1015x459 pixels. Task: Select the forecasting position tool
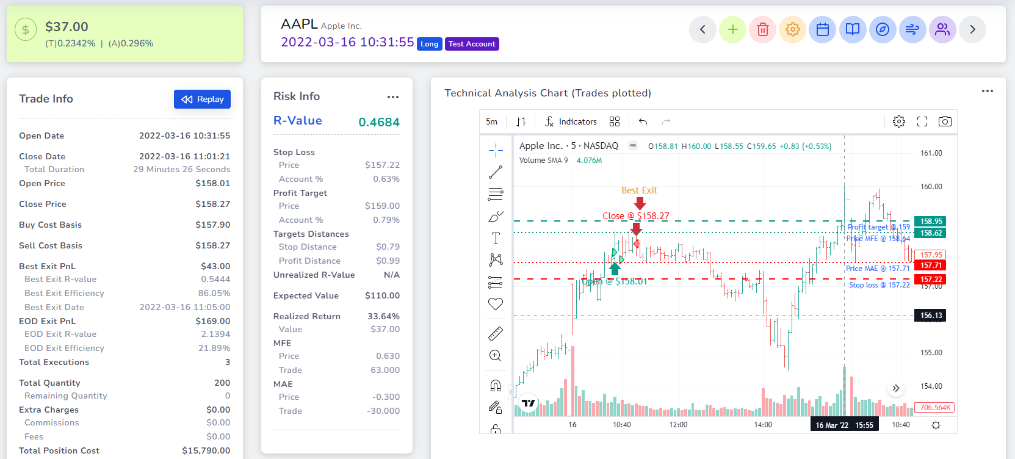tap(496, 282)
